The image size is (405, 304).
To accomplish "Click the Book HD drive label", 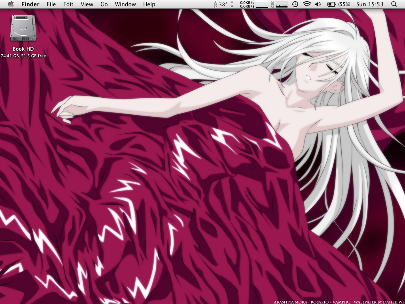I will click(x=23, y=49).
